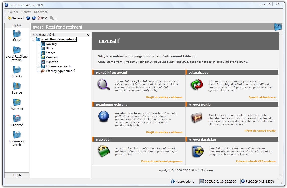Click the Manuální testování section heading
The height and width of the screenshot is (188, 287).
(111, 73)
